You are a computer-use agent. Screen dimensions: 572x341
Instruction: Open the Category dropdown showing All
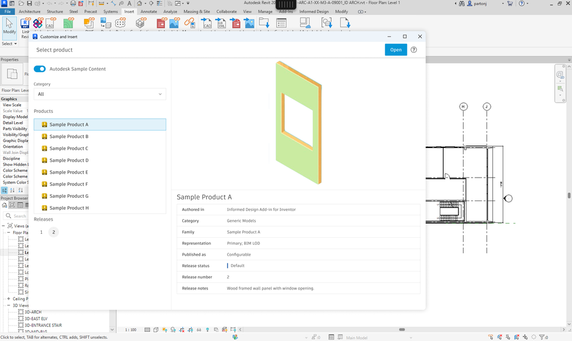(x=100, y=94)
